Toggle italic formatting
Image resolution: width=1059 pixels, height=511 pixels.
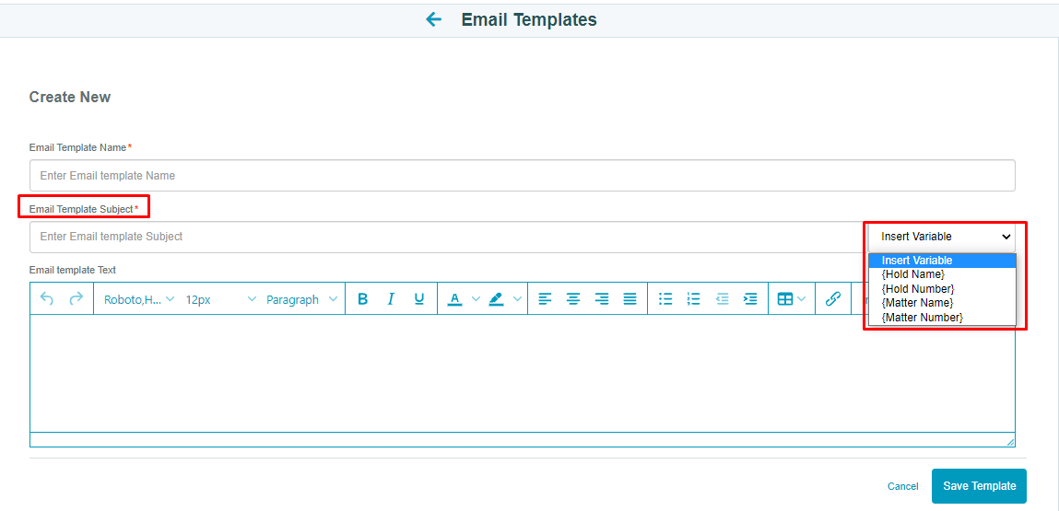(391, 299)
